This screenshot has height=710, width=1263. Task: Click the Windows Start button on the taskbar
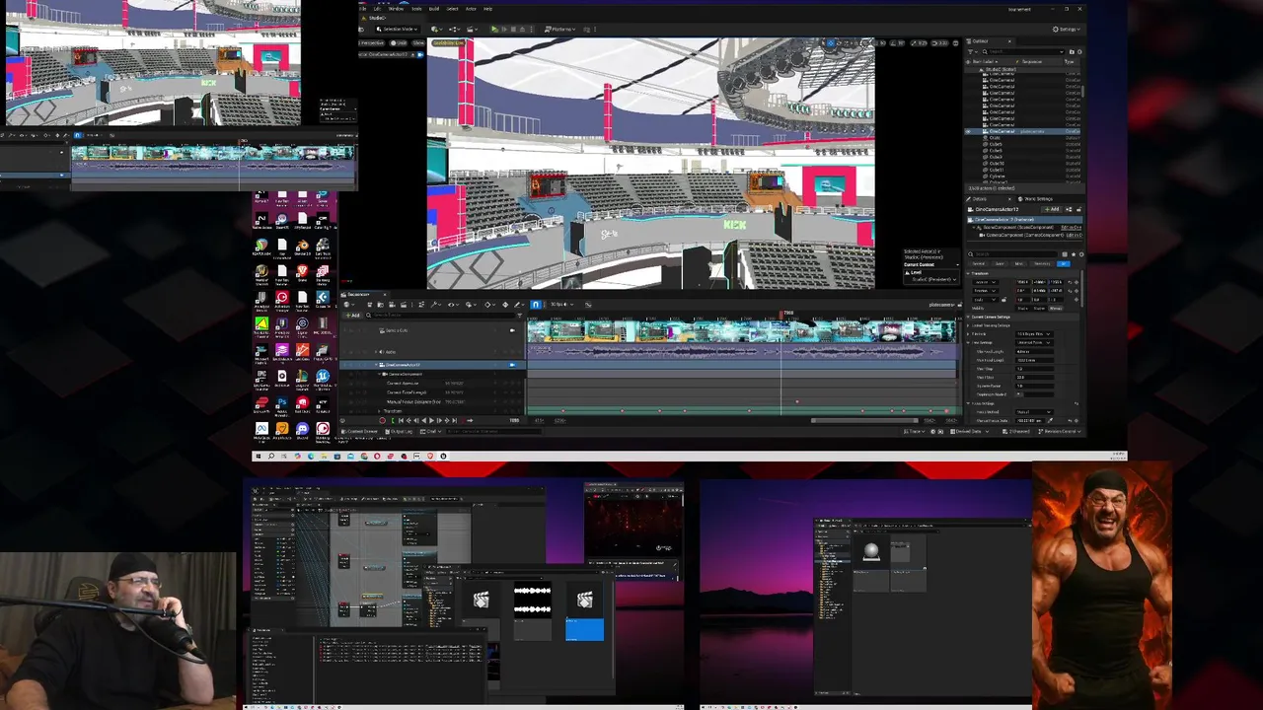pos(259,457)
